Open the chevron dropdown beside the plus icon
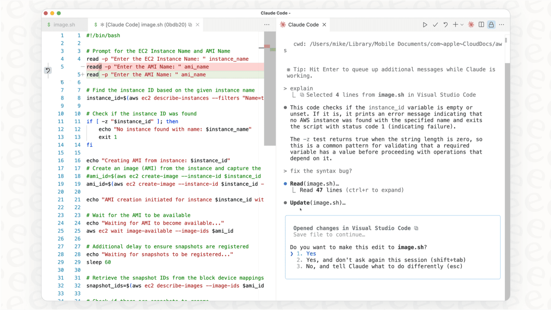Screen dimensions: 551x310 tap(462, 24)
